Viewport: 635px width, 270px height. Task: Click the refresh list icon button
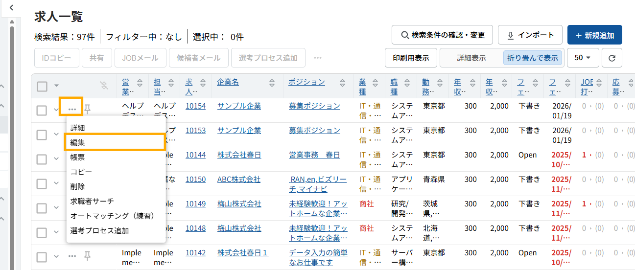(611, 58)
